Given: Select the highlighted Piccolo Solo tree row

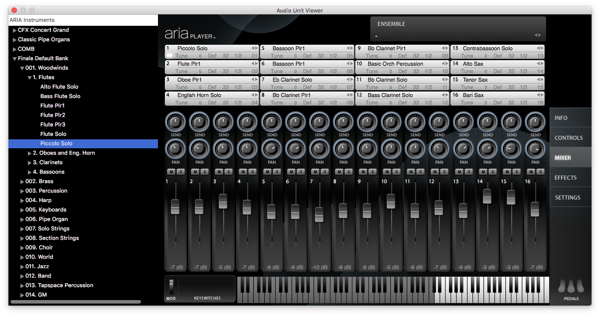Looking at the screenshot, I should coord(83,143).
